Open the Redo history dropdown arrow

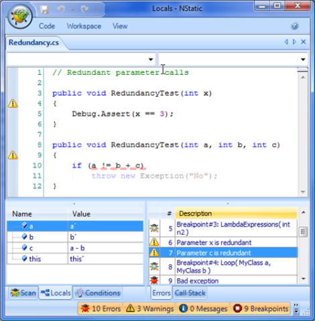tap(97, 10)
